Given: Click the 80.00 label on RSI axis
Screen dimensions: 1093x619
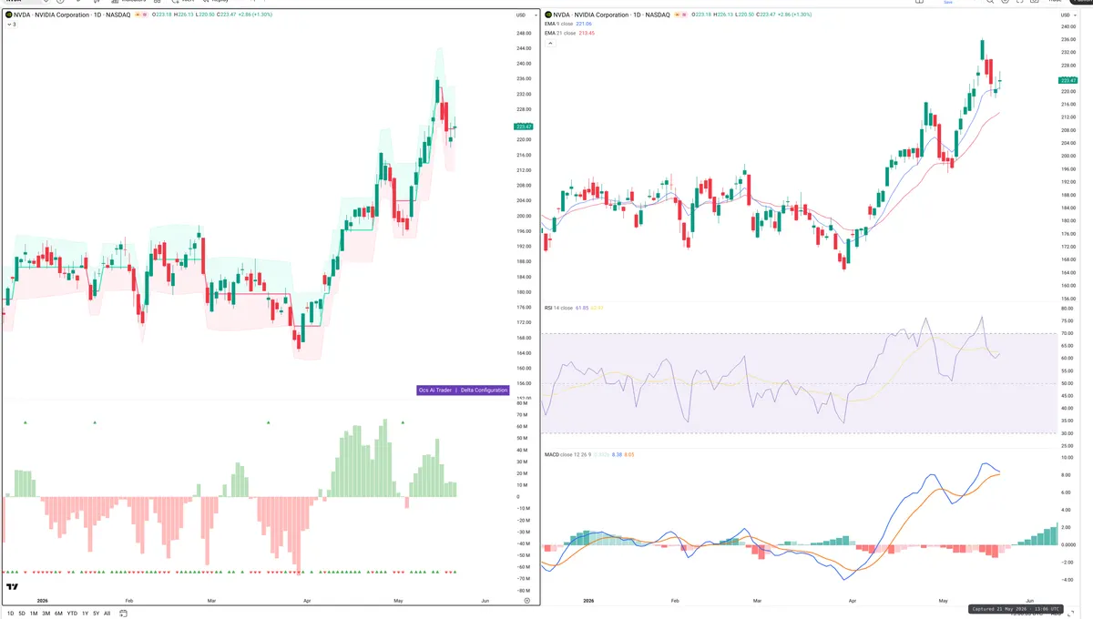Looking at the screenshot, I should (1068, 309).
